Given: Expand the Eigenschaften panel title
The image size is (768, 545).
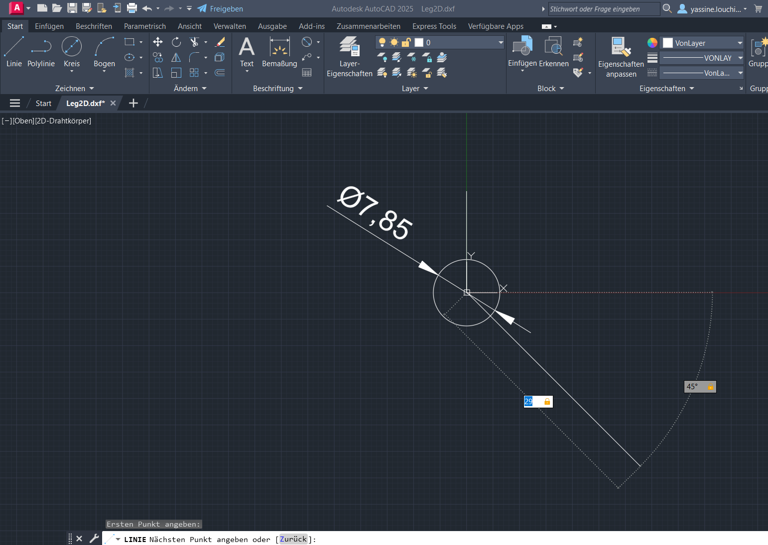Looking at the screenshot, I should [x=667, y=88].
